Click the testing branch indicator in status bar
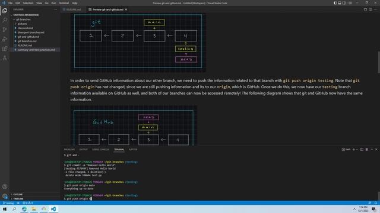 click(8, 203)
